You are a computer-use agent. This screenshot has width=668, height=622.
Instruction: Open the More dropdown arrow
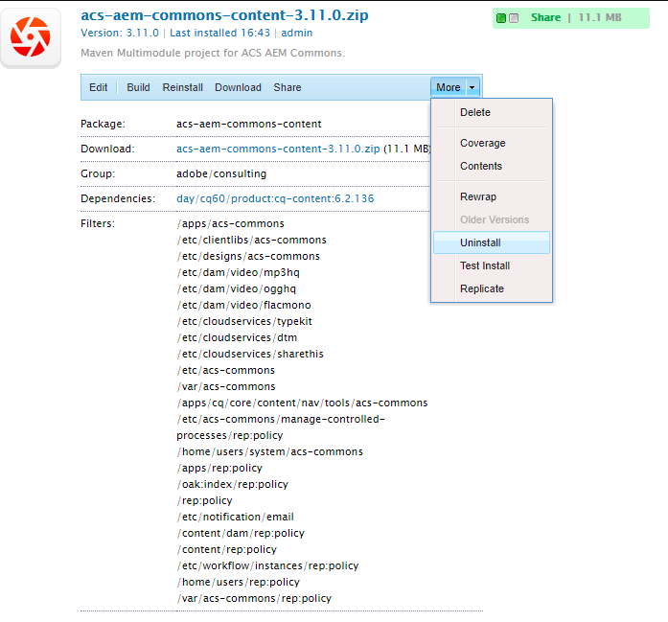click(472, 87)
